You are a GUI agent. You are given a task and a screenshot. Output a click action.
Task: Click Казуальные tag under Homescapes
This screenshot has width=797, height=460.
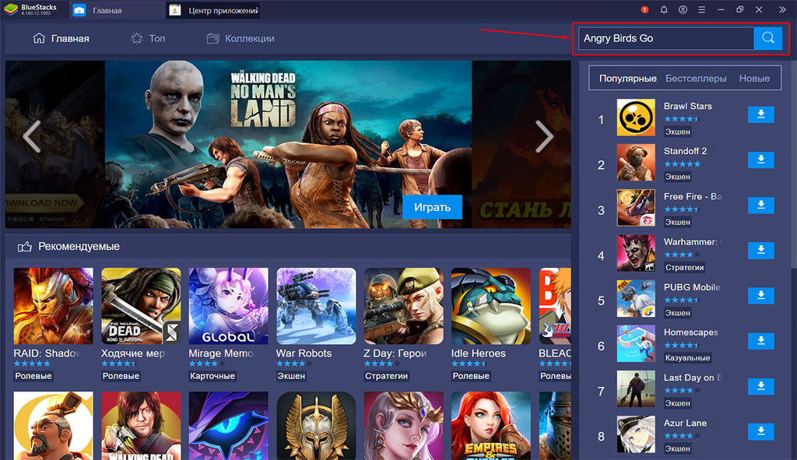point(687,358)
